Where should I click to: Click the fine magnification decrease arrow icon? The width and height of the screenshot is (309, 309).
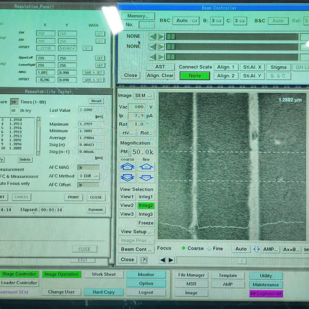point(146,177)
